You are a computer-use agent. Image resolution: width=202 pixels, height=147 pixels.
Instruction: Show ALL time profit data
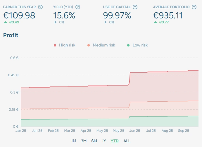[127, 141]
